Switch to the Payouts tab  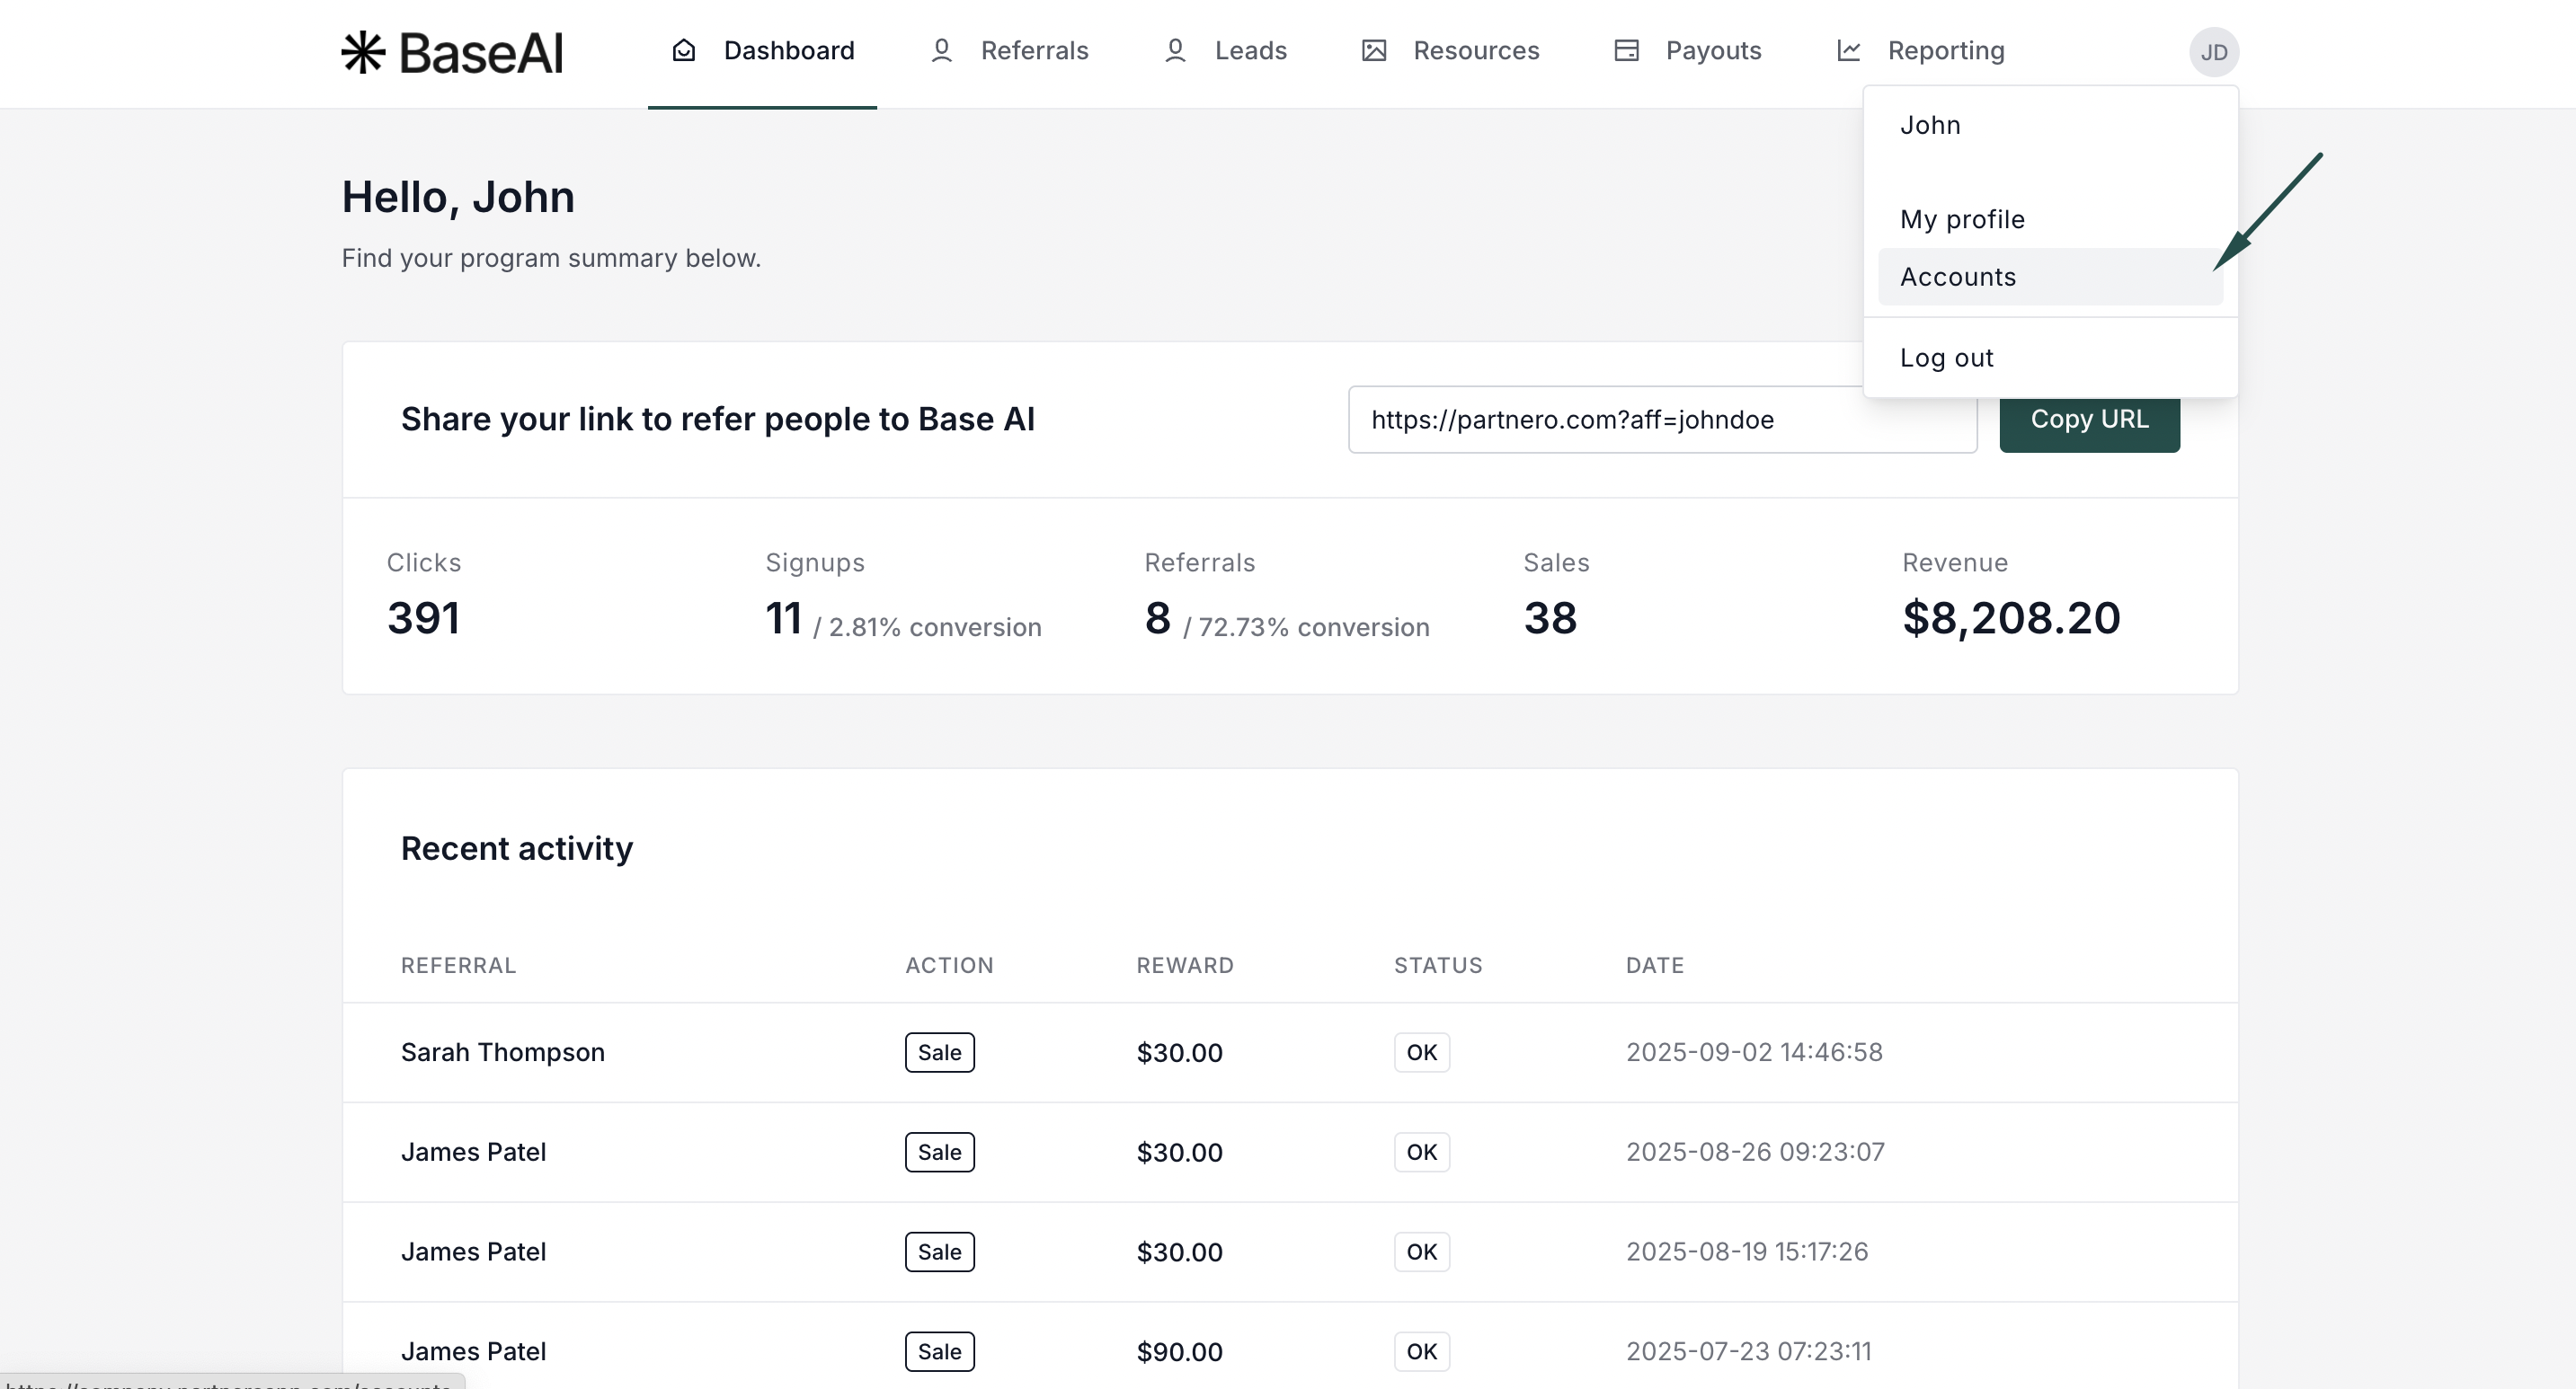[x=1712, y=51]
